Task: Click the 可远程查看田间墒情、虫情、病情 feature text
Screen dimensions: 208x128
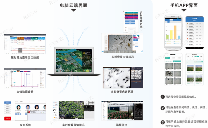Action: coord(186,109)
